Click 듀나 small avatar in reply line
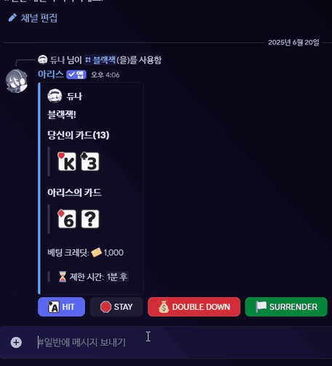Image resolution: width=332 pixels, height=366 pixels. tap(43, 60)
